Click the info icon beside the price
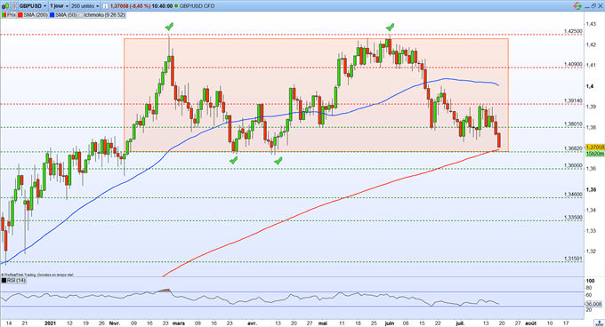The image size is (605, 327). [x=105, y=6]
